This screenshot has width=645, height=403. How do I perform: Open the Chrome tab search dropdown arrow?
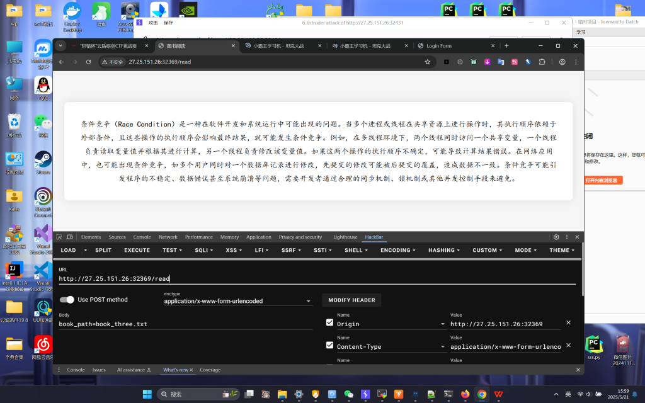click(60, 45)
